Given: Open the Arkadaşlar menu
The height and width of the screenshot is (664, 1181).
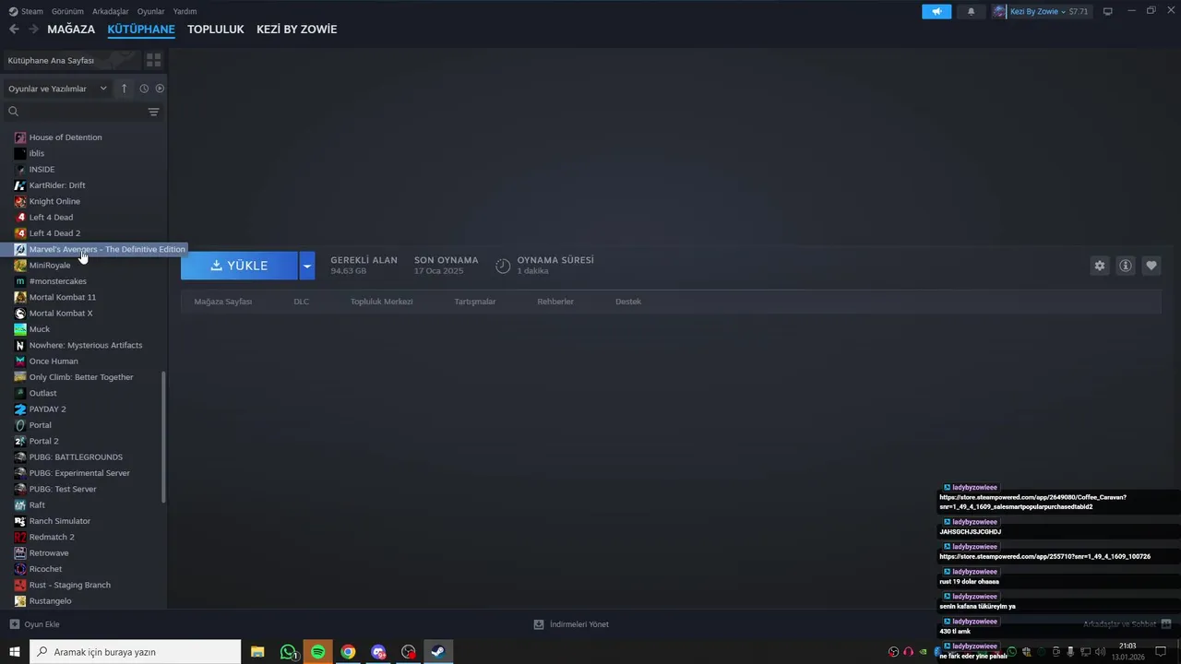Looking at the screenshot, I should (111, 11).
